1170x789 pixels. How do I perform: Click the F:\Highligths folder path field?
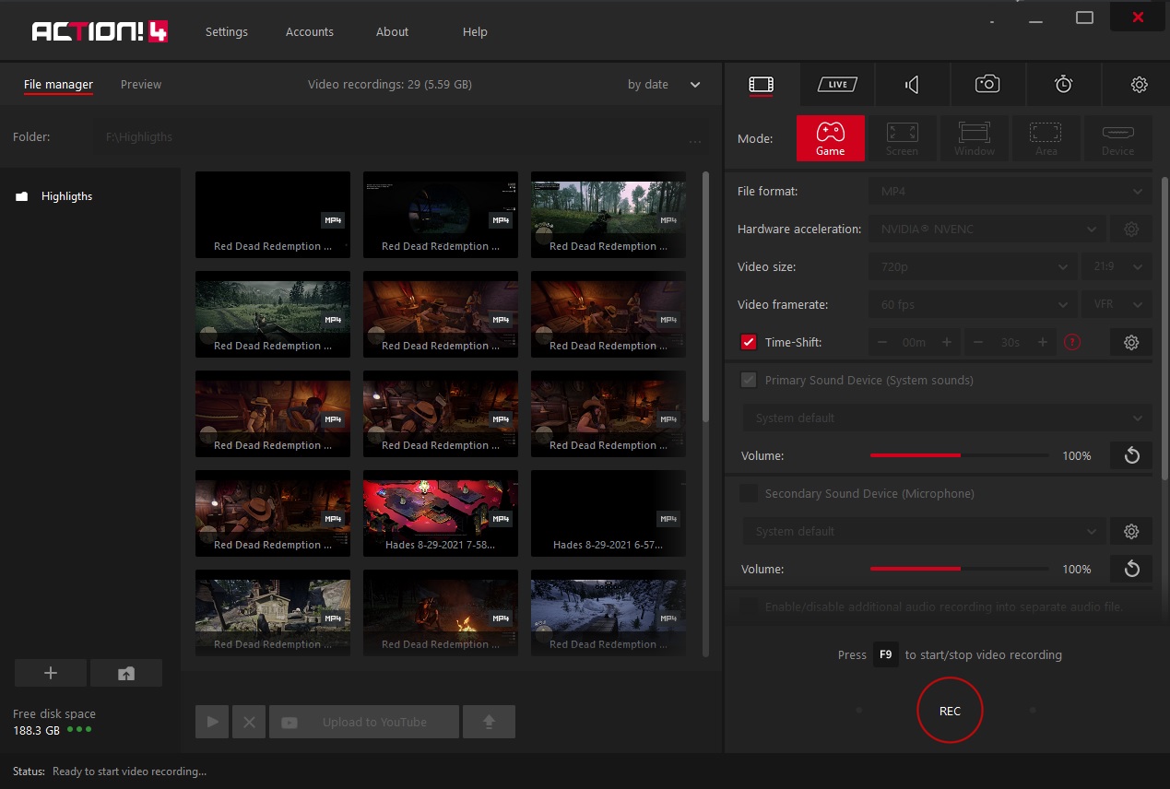point(387,137)
